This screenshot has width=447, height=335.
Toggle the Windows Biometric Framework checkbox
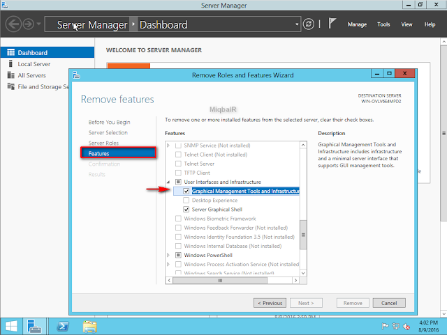(x=178, y=219)
